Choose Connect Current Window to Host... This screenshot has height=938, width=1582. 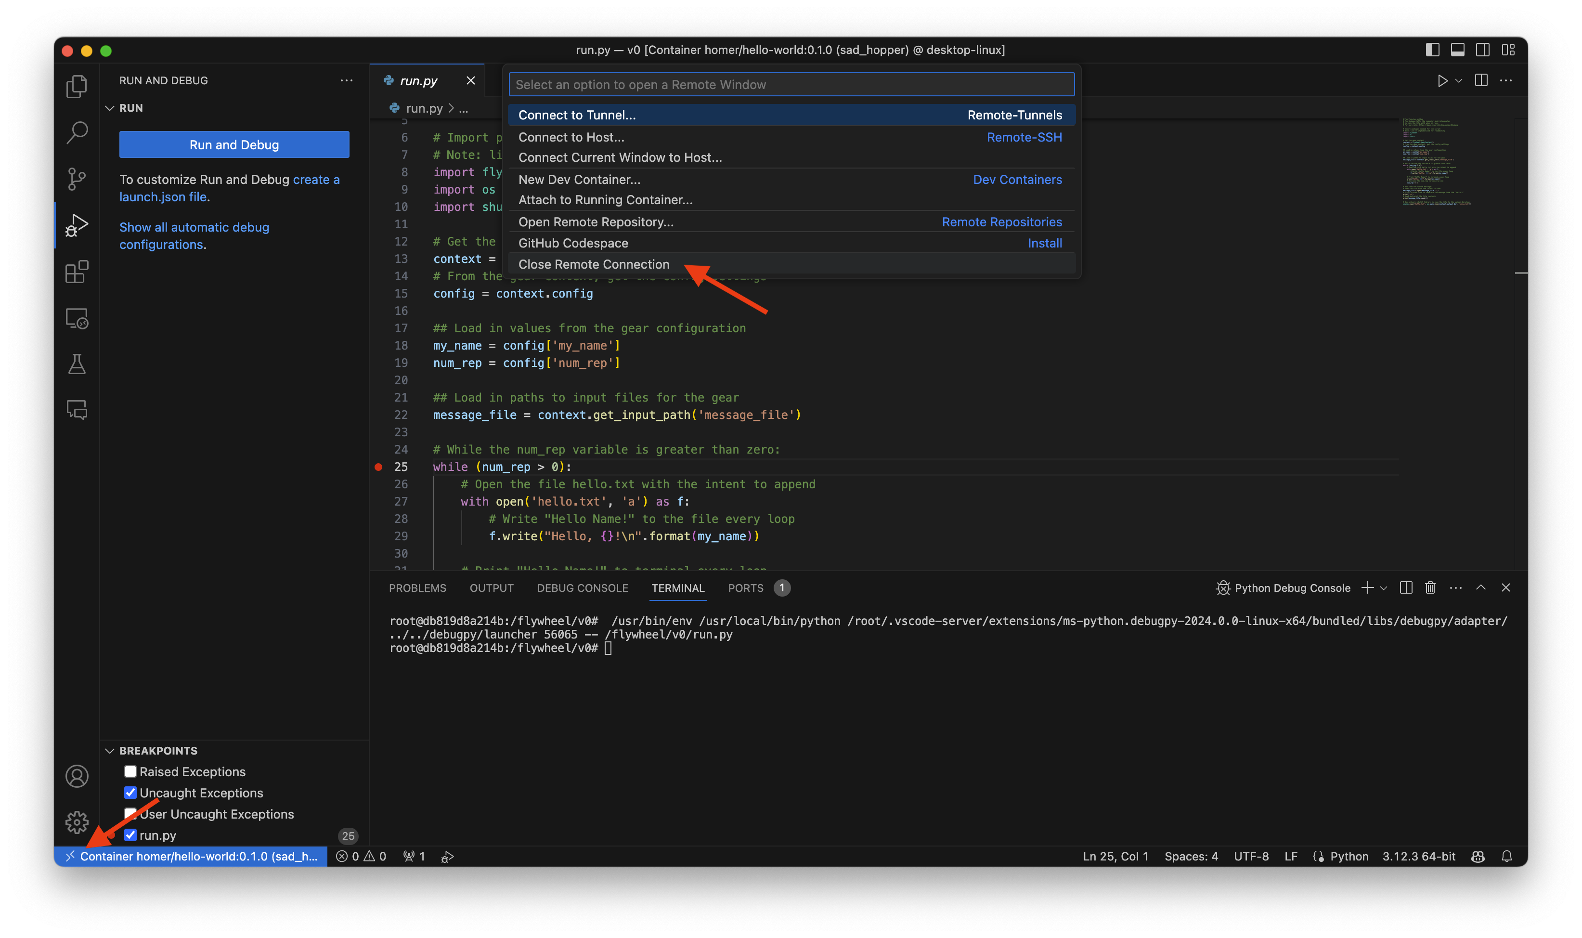pos(791,157)
